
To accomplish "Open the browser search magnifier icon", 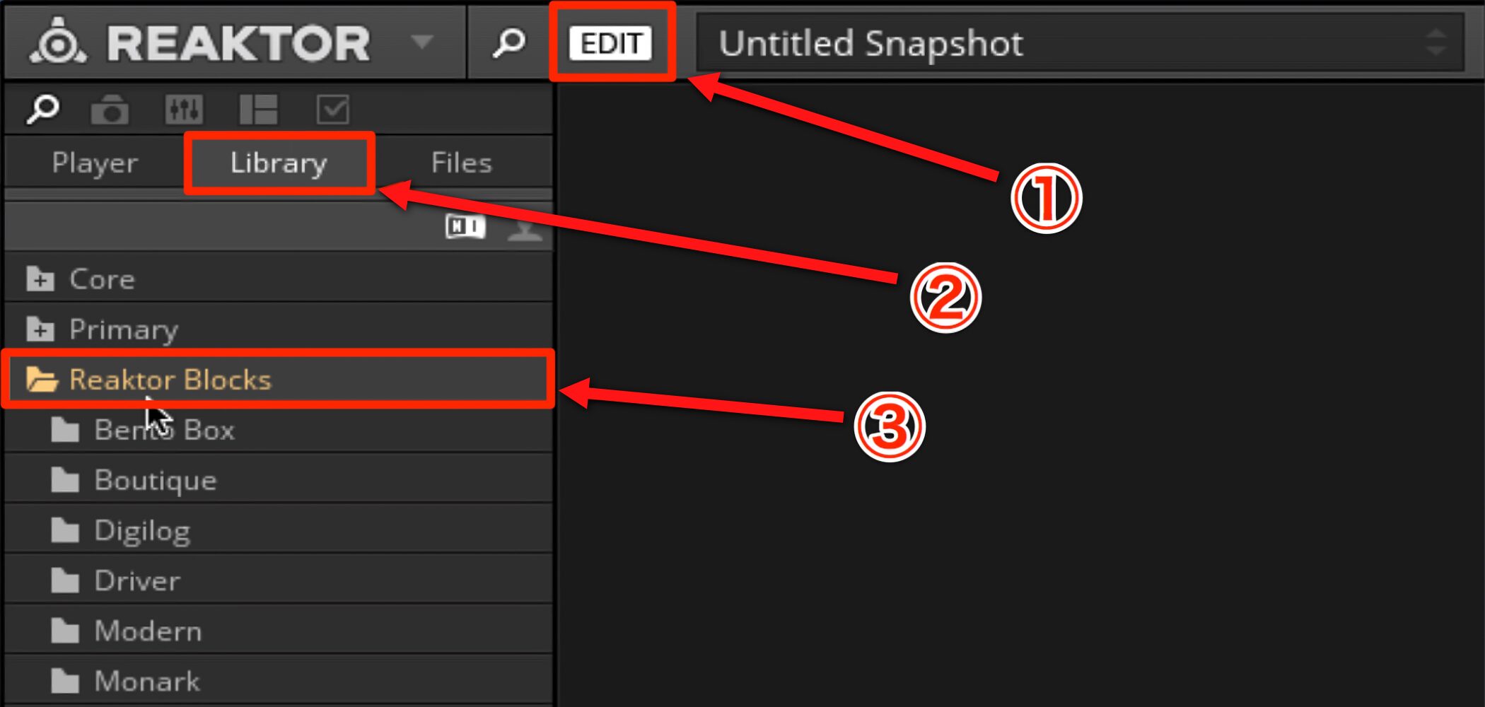I will click(x=42, y=110).
